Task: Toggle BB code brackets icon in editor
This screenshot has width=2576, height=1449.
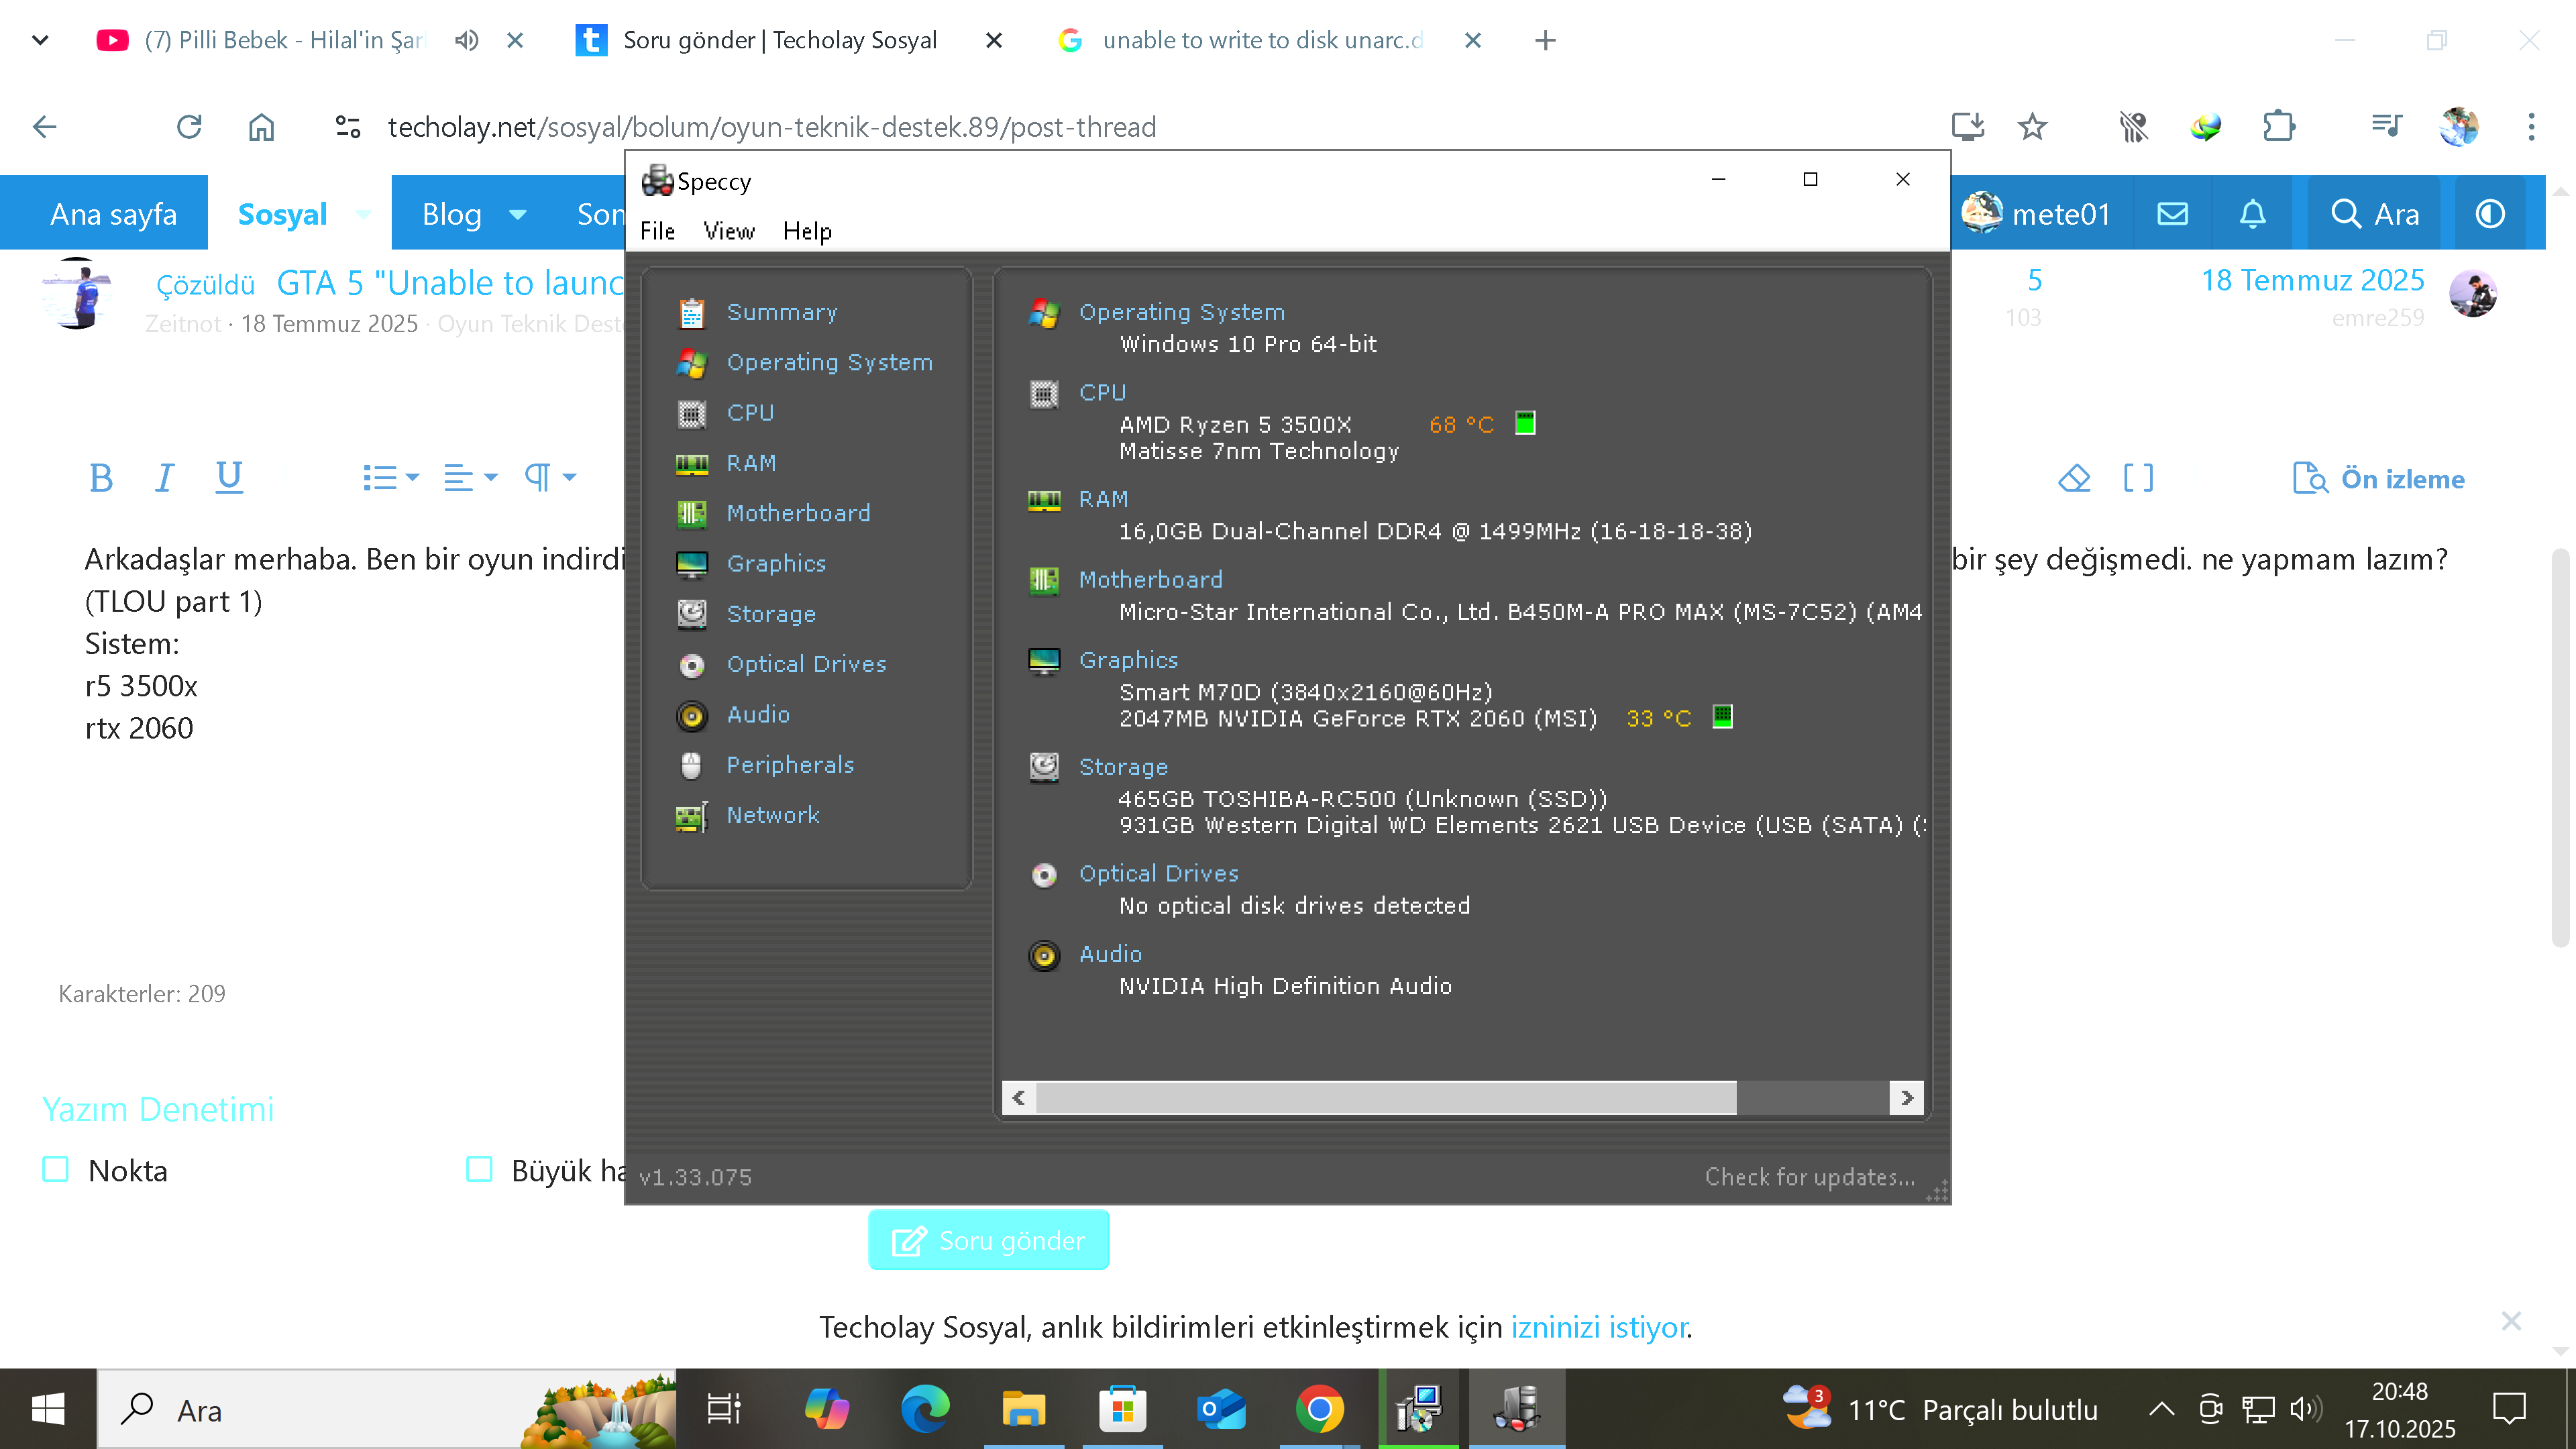Action: (2138, 478)
